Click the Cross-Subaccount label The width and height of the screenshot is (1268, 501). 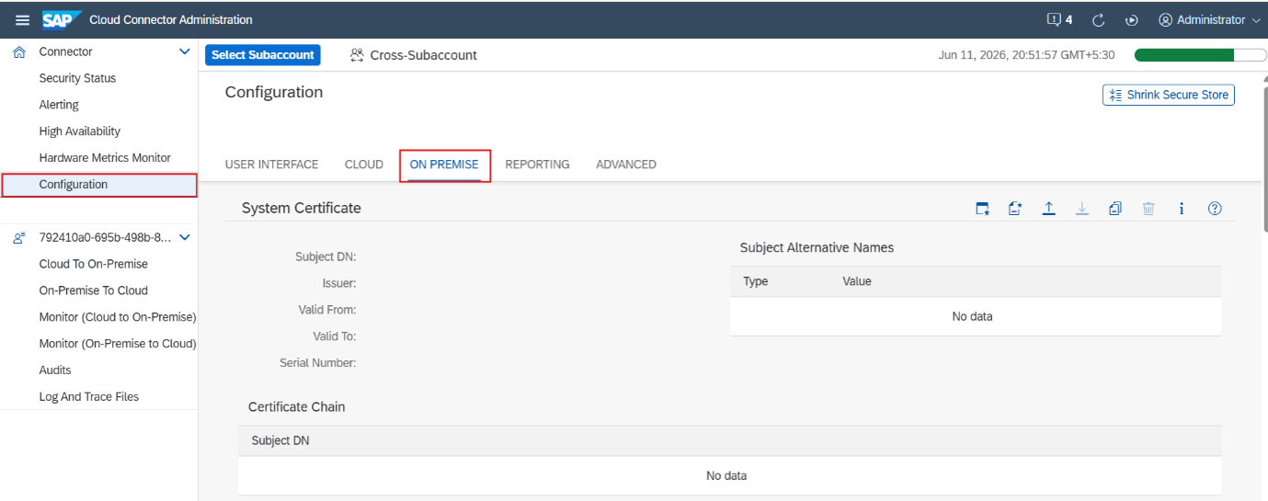pos(423,55)
